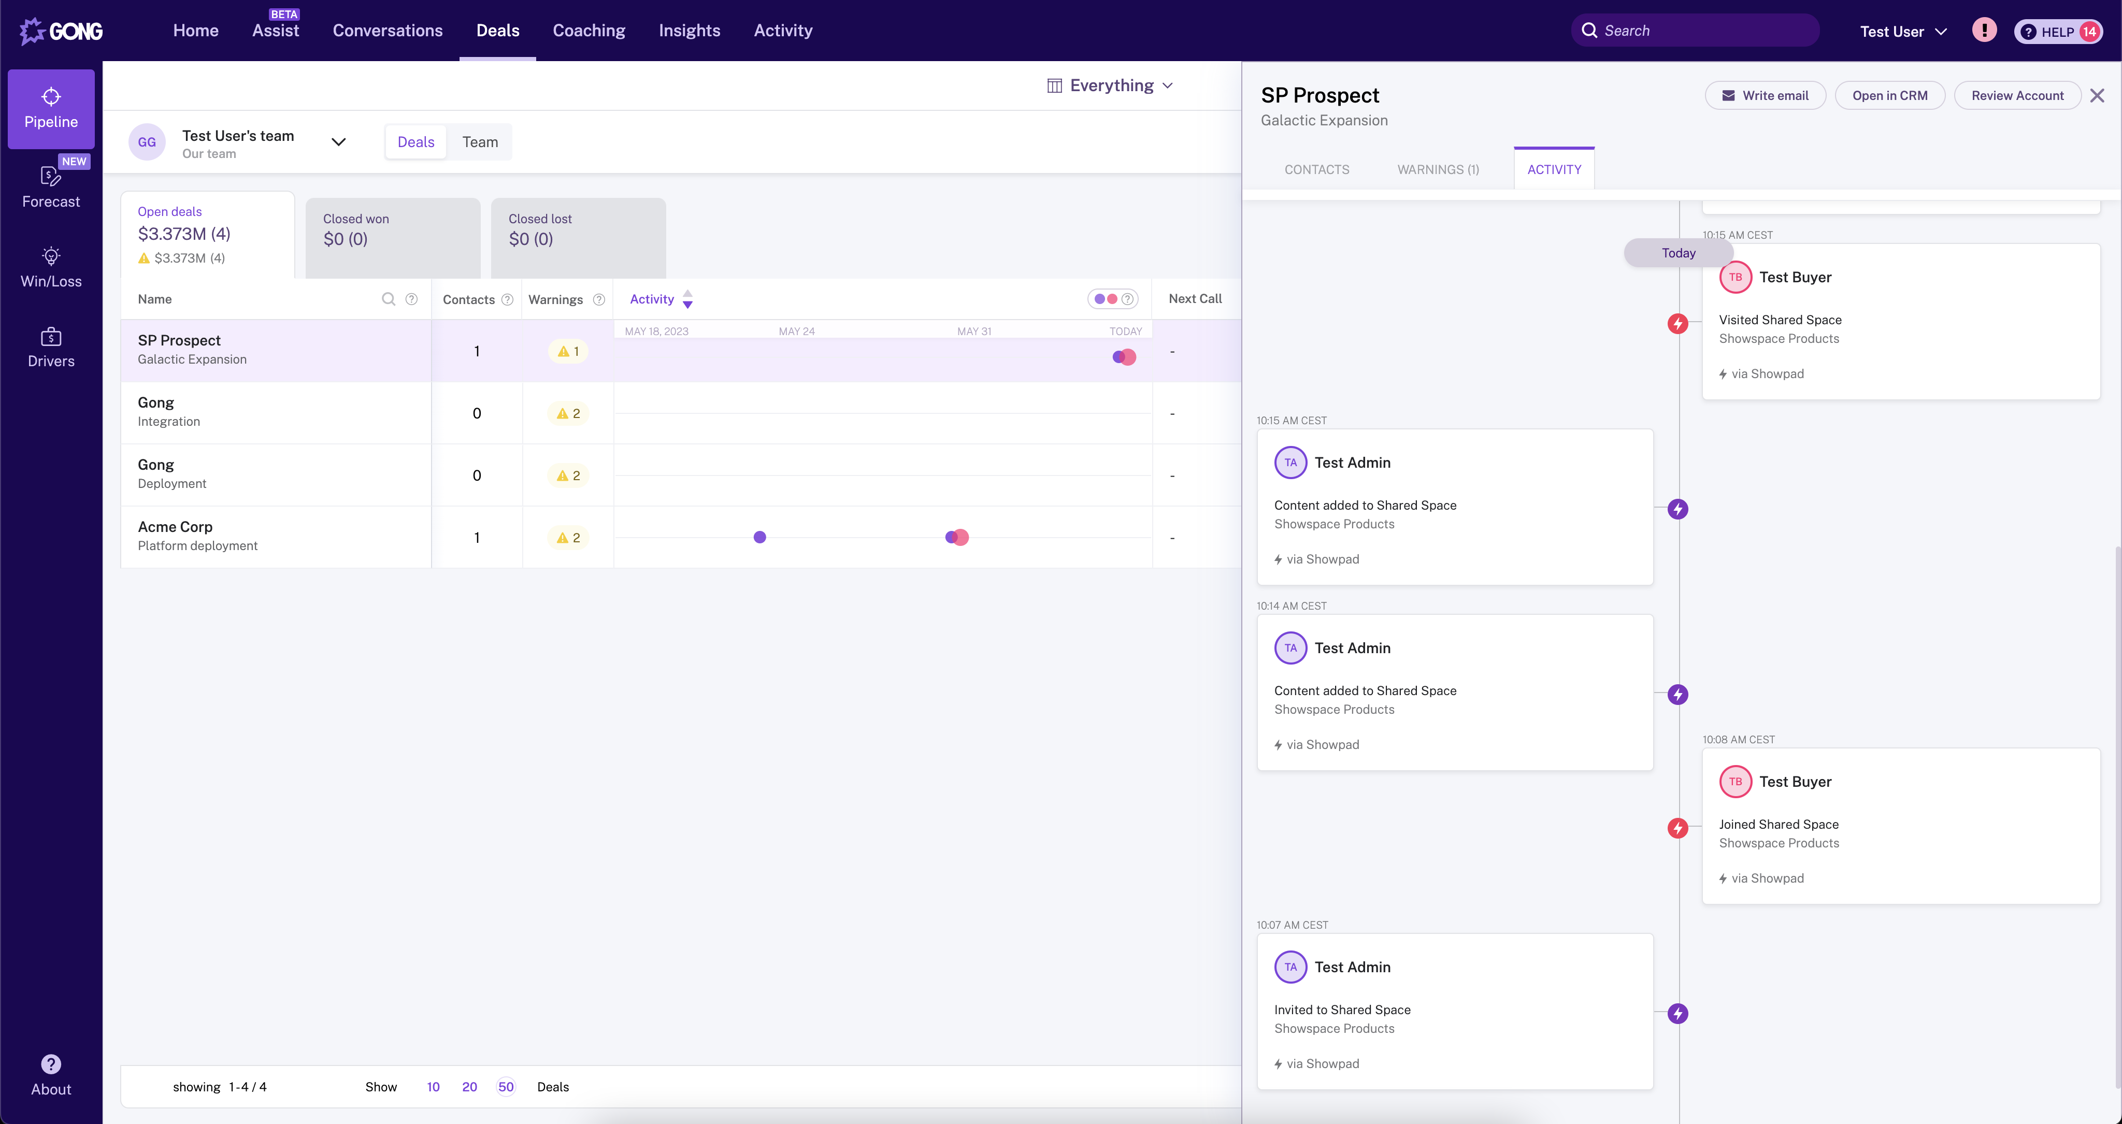Image resolution: width=2122 pixels, height=1124 pixels.
Task: Open the Everything view dropdown
Action: point(1110,85)
